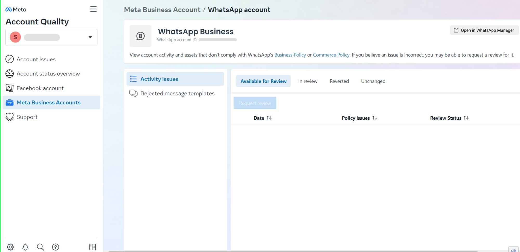Sort by Policy issues column arrows
This screenshot has width=520, height=252.
pyautogui.click(x=374, y=118)
